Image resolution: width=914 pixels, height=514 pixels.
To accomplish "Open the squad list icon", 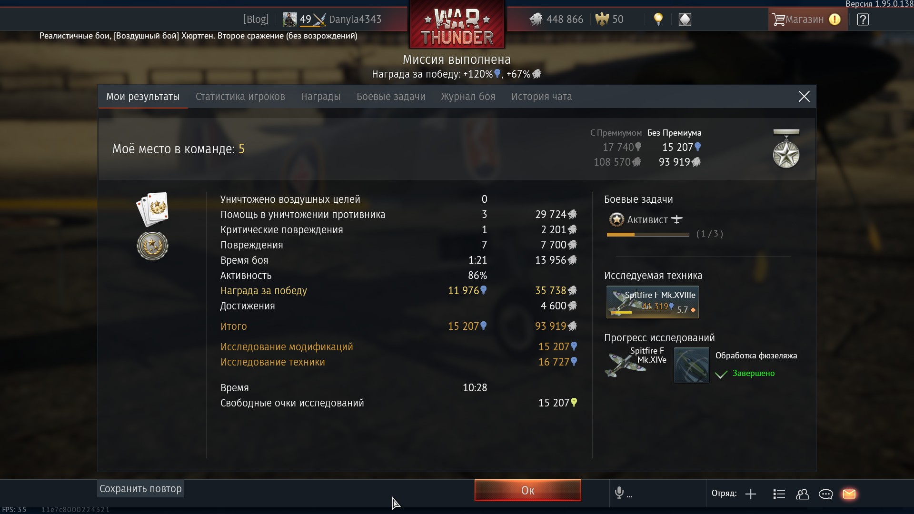I will pos(779,494).
